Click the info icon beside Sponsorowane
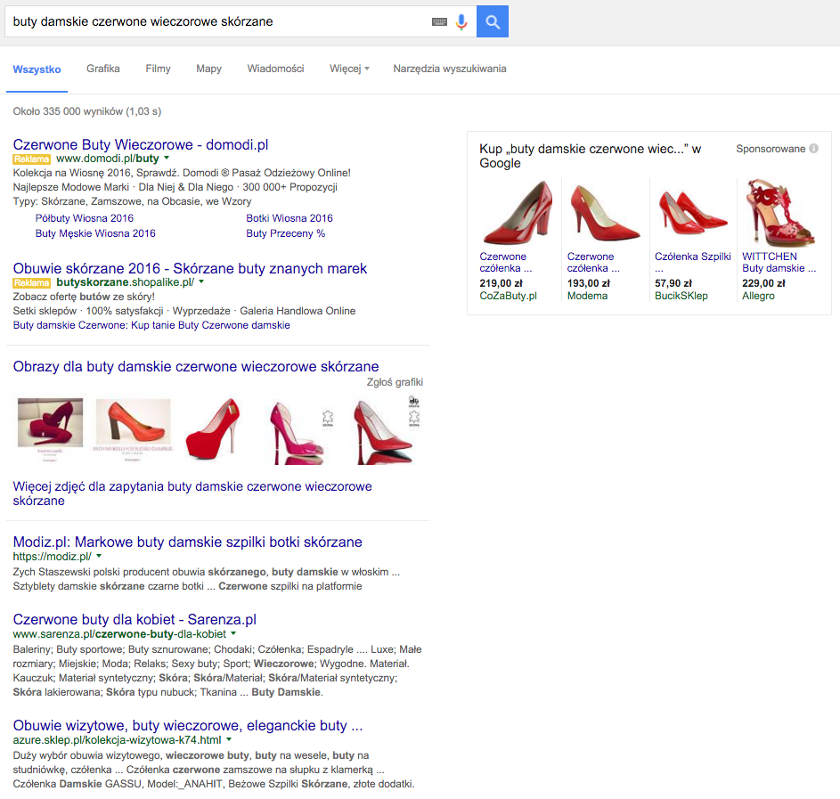The width and height of the screenshot is (840, 799). (813, 149)
